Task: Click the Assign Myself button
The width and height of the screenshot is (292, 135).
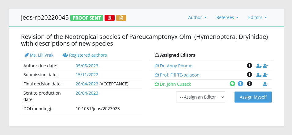Action: pyautogui.click(x=253, y=97)
